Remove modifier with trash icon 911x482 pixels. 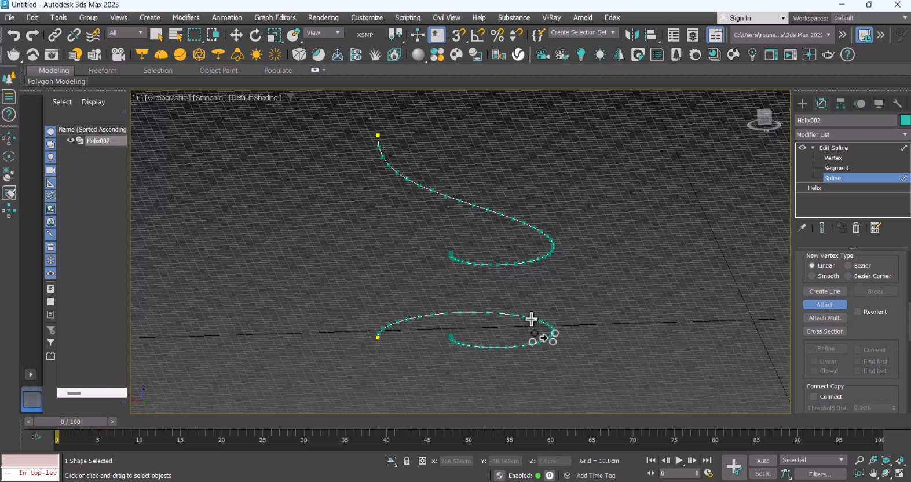(856, 228)
